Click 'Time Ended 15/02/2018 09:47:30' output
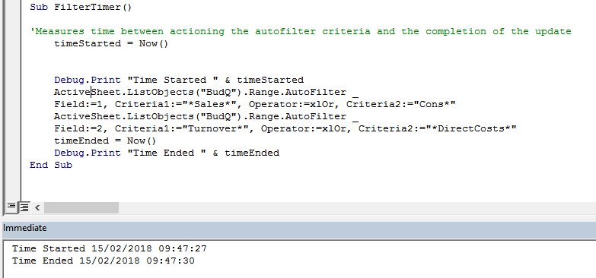596x278 pixels. [x=104, y=261]
